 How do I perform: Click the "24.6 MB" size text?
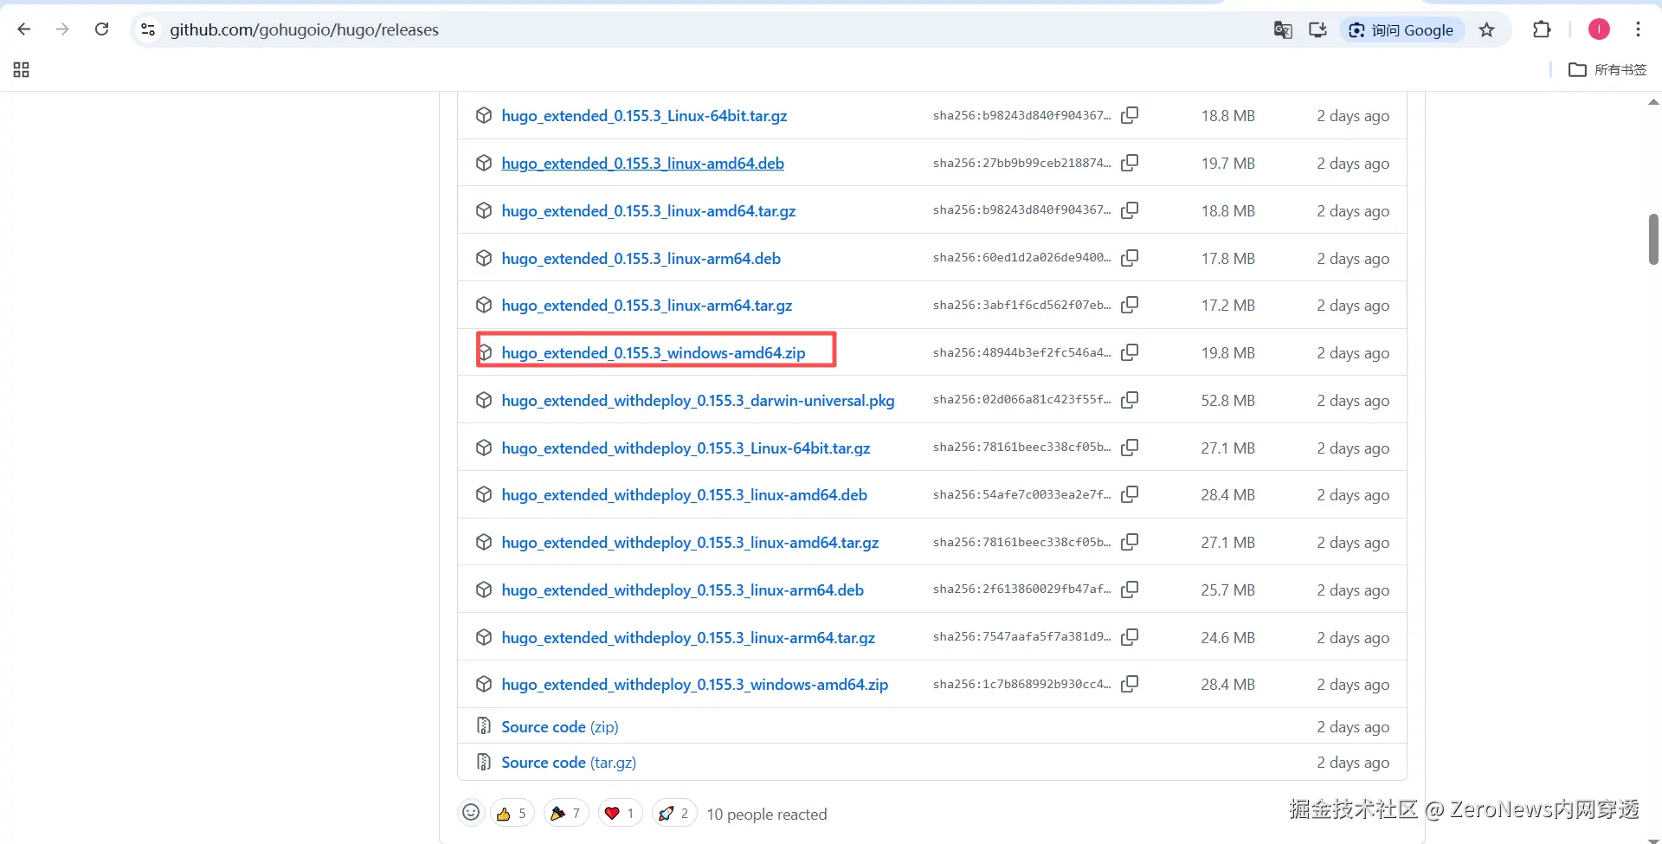[x=1227, y=638]
